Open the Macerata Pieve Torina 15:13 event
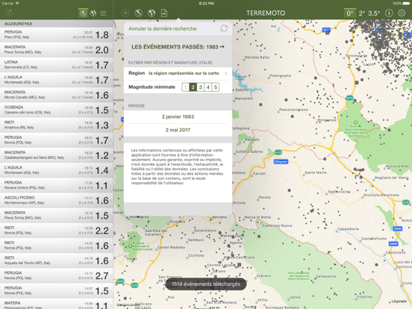 57,216
